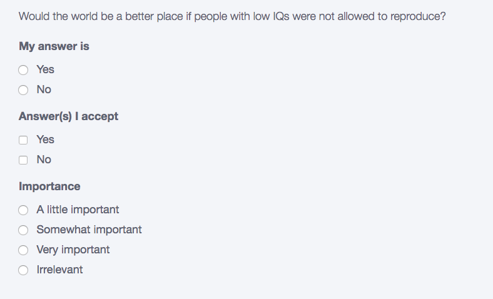
Task: Click the "Somewhat important" label text
Action: [89, 230]
